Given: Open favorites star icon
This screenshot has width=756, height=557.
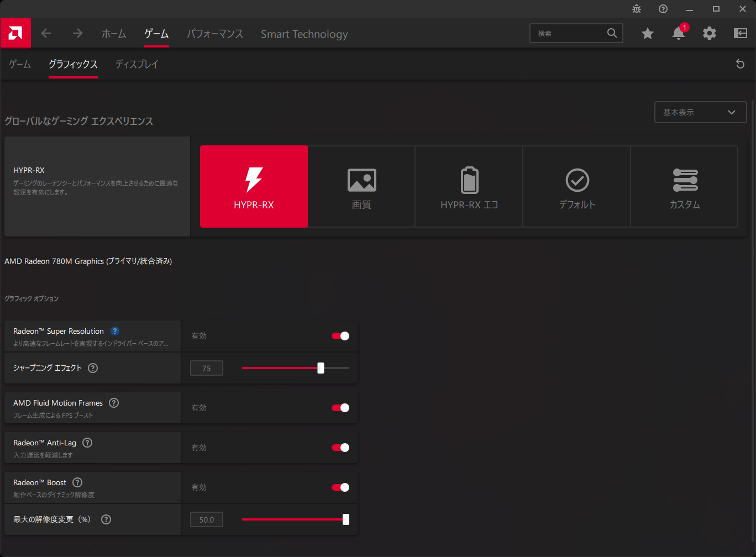Looking at the screenshot, I should (x=648, y=34).
